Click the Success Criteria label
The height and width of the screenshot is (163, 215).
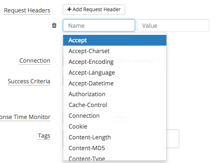[x=29, y=81]
